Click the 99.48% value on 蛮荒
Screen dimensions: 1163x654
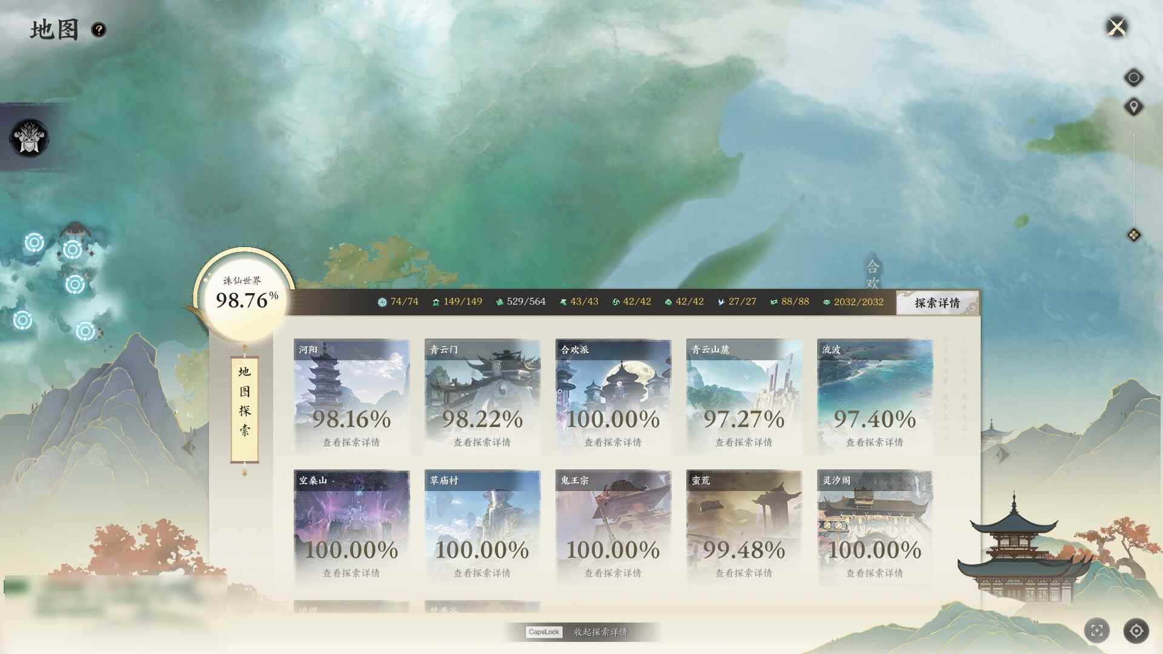point(744,550)
